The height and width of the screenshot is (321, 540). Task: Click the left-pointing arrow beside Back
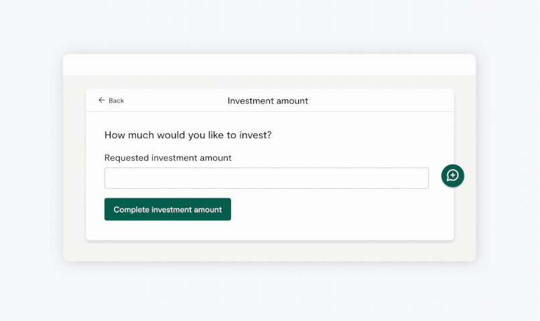pos(102,101)
